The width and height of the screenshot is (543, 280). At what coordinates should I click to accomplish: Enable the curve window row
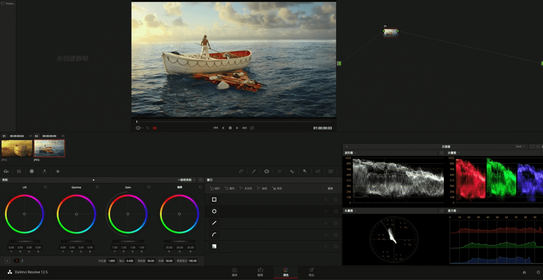click(x=214, y=235)
